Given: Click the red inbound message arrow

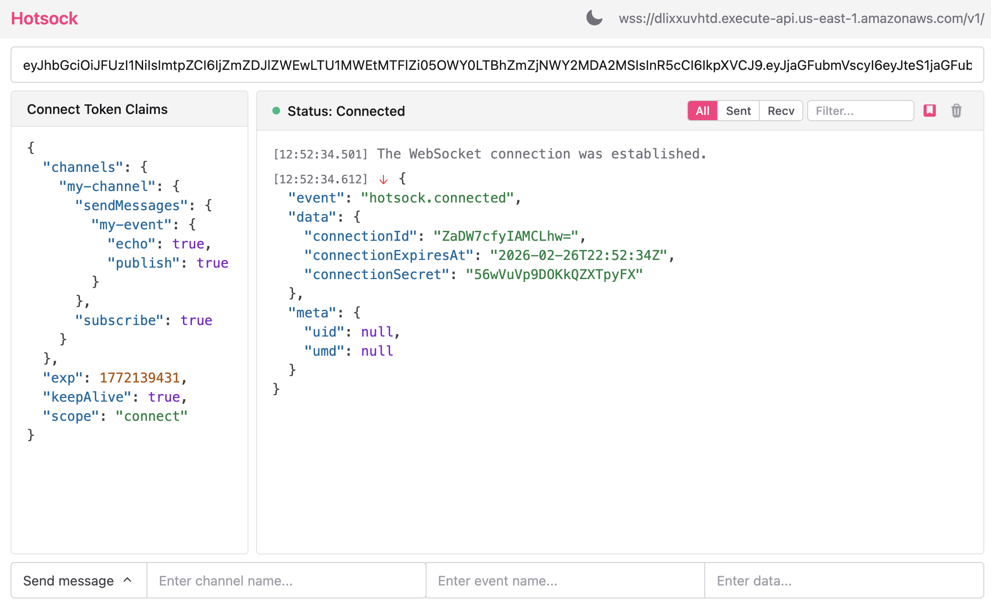Looking at the screenshot, I should point(383,179).
